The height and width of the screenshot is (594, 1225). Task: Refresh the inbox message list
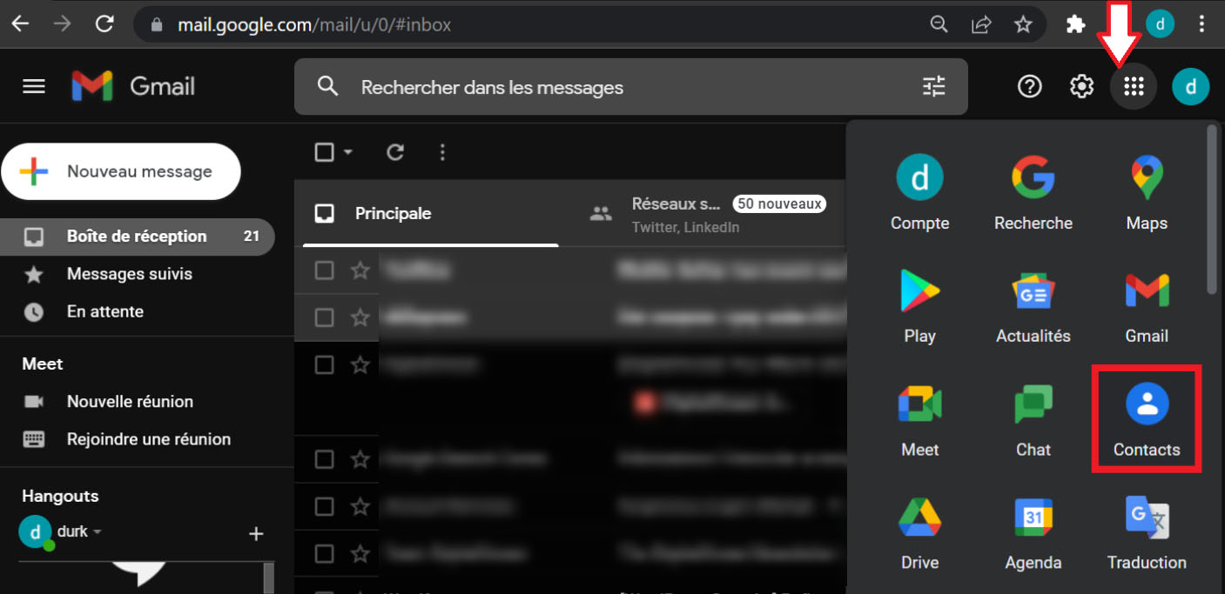point(394,151)
